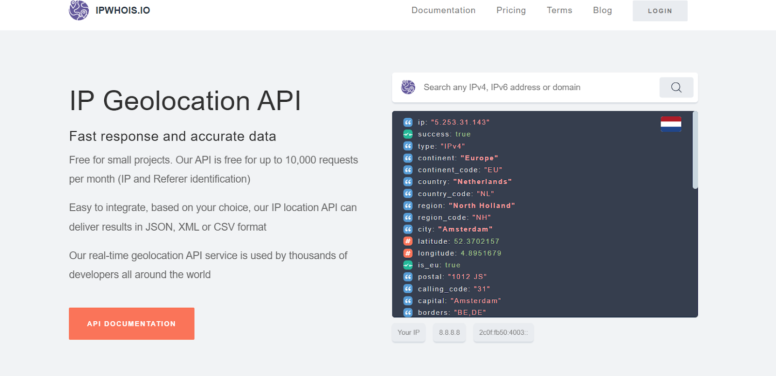
Task: Select the 2c0f:fb50:4003:: sample address
Action: (x=503, y=332)
